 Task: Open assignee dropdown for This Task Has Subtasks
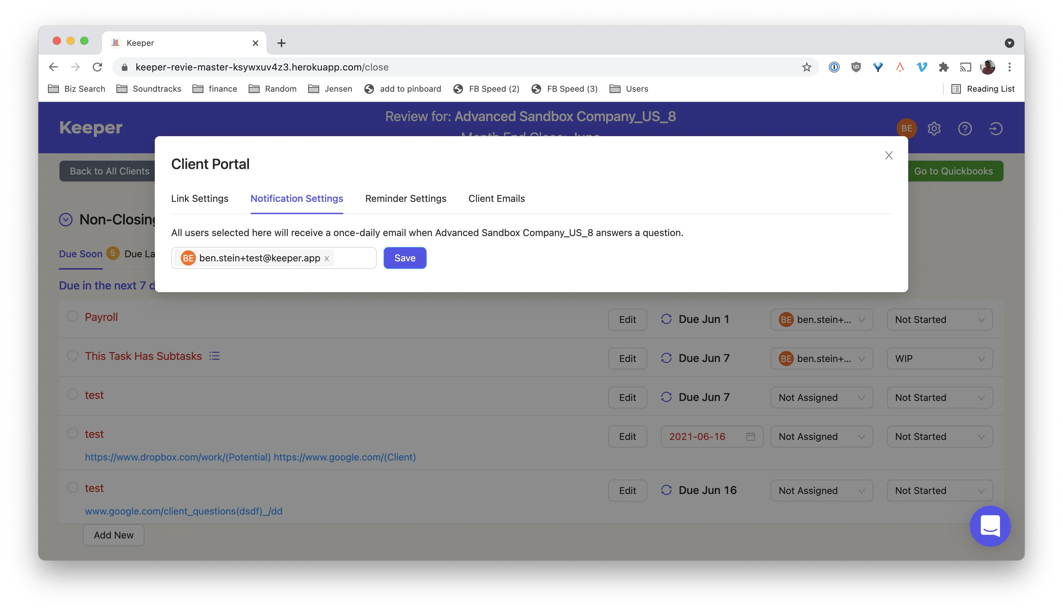click(821, 359)
